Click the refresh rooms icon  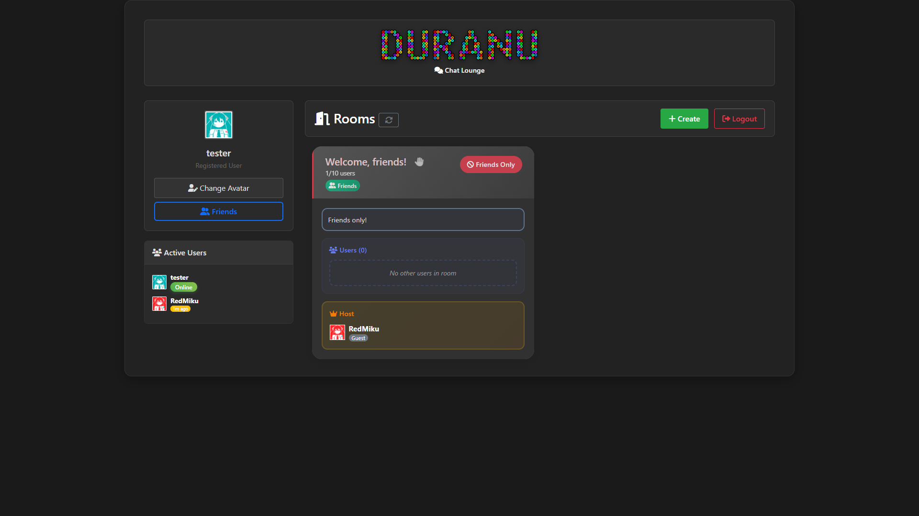(x=388, y=120)
